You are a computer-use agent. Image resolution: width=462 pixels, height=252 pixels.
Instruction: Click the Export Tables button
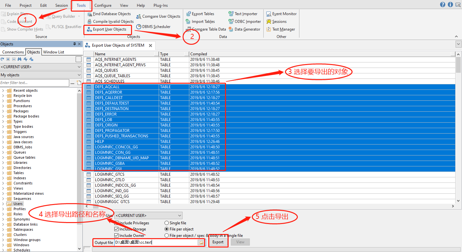click(x=203, y=14)
